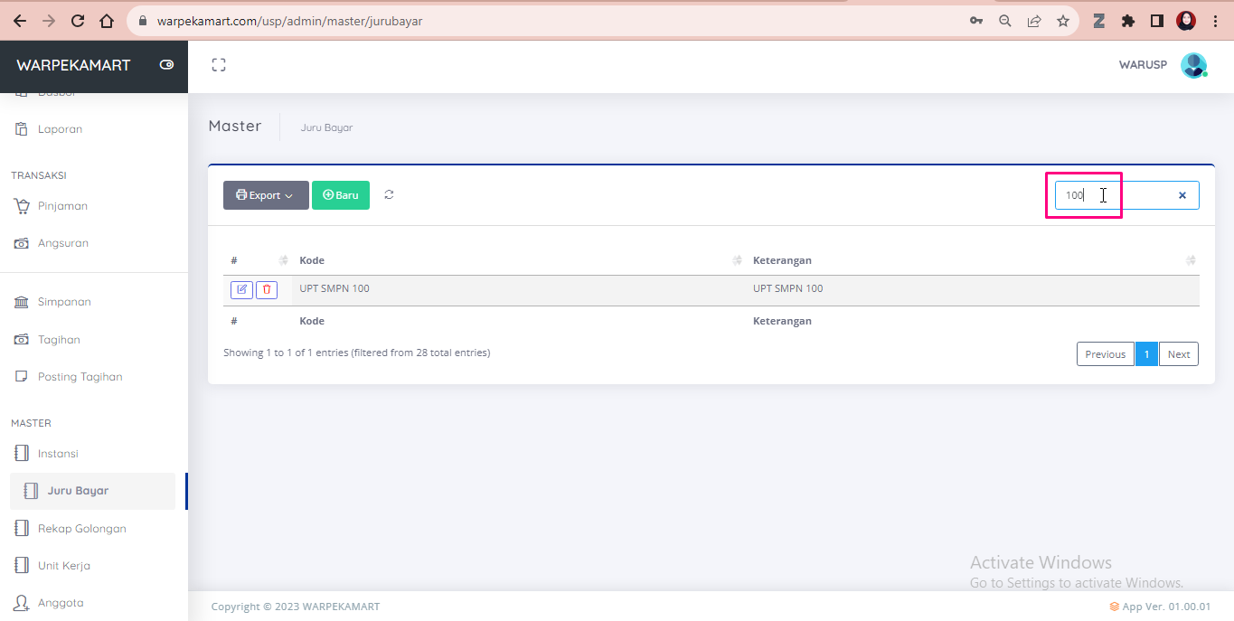Open the Export dropdown
This screenshot has height=621, width=1234.
click(266, 195)
